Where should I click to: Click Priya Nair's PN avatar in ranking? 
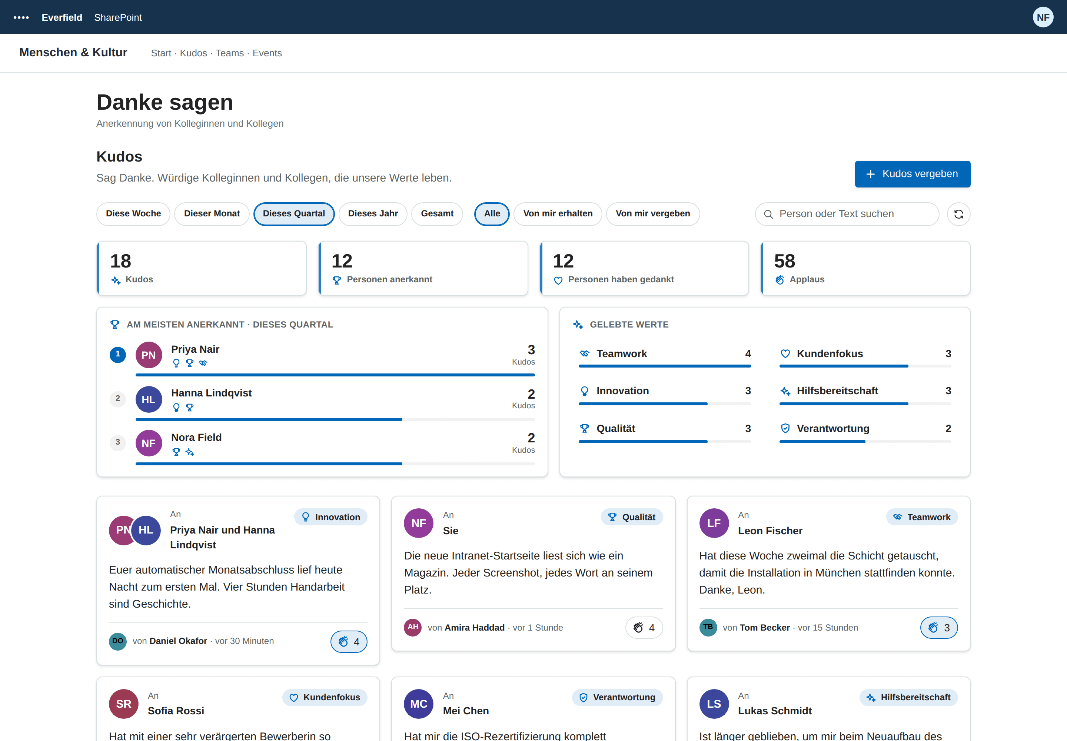(149, 355)
